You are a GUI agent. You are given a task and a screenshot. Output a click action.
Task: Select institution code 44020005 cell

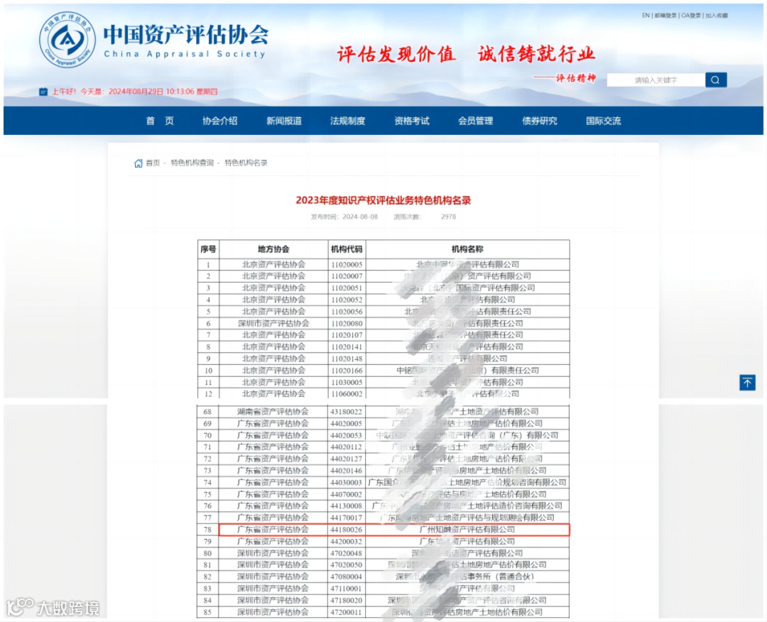coord(346,423)
